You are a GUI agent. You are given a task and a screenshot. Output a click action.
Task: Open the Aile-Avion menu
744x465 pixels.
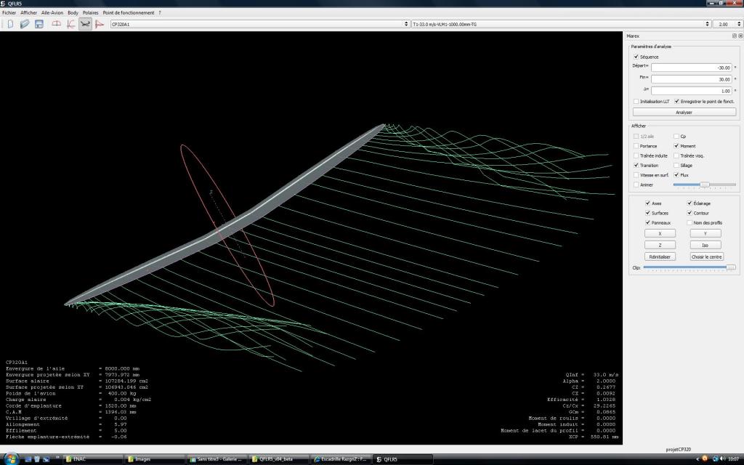[52, 13]
